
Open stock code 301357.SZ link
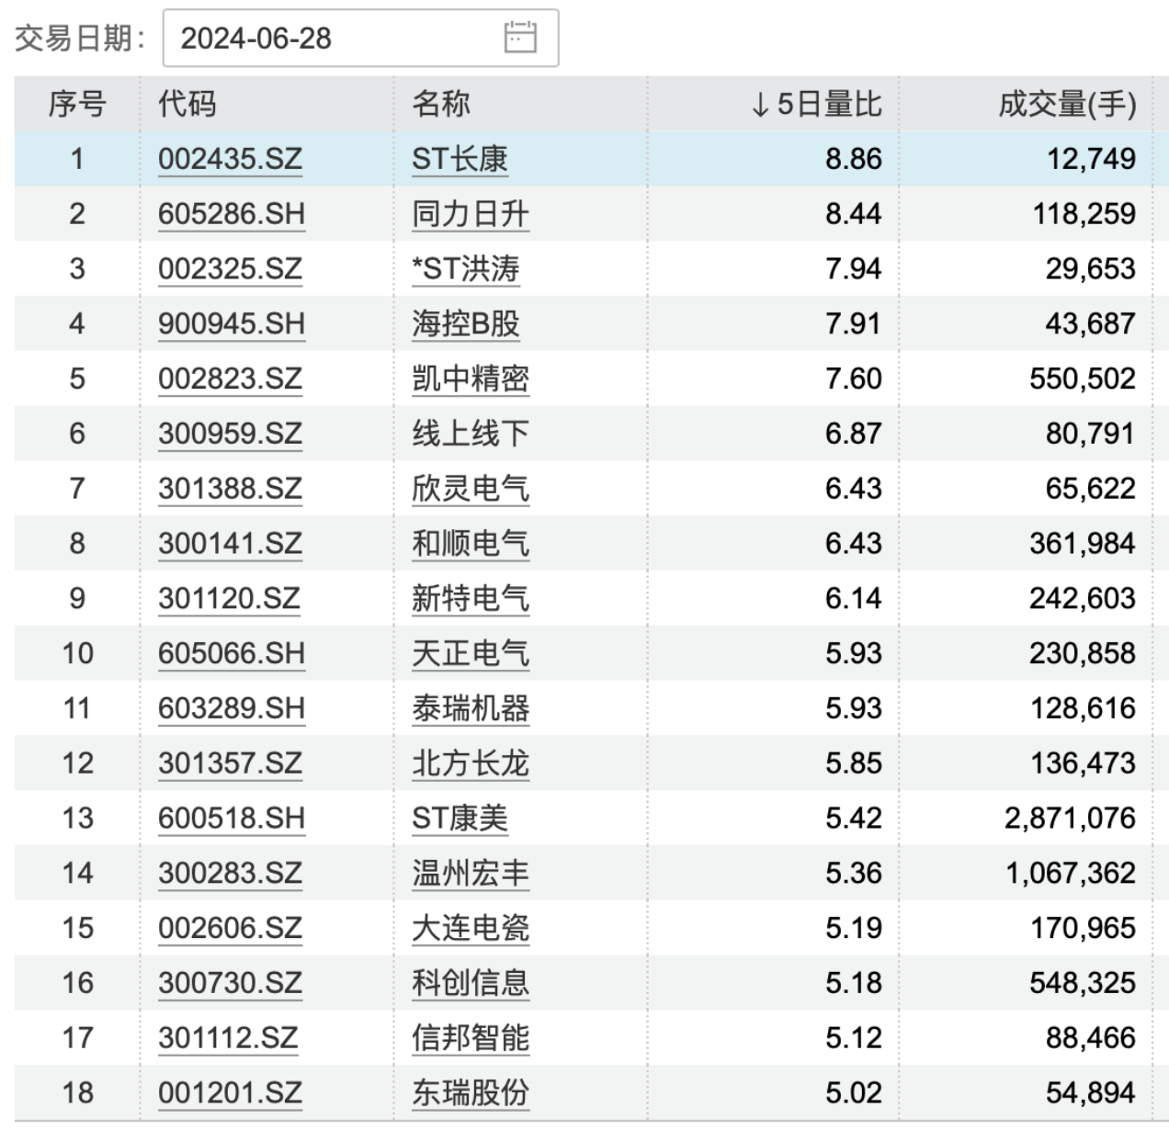(x=230, y=763)
